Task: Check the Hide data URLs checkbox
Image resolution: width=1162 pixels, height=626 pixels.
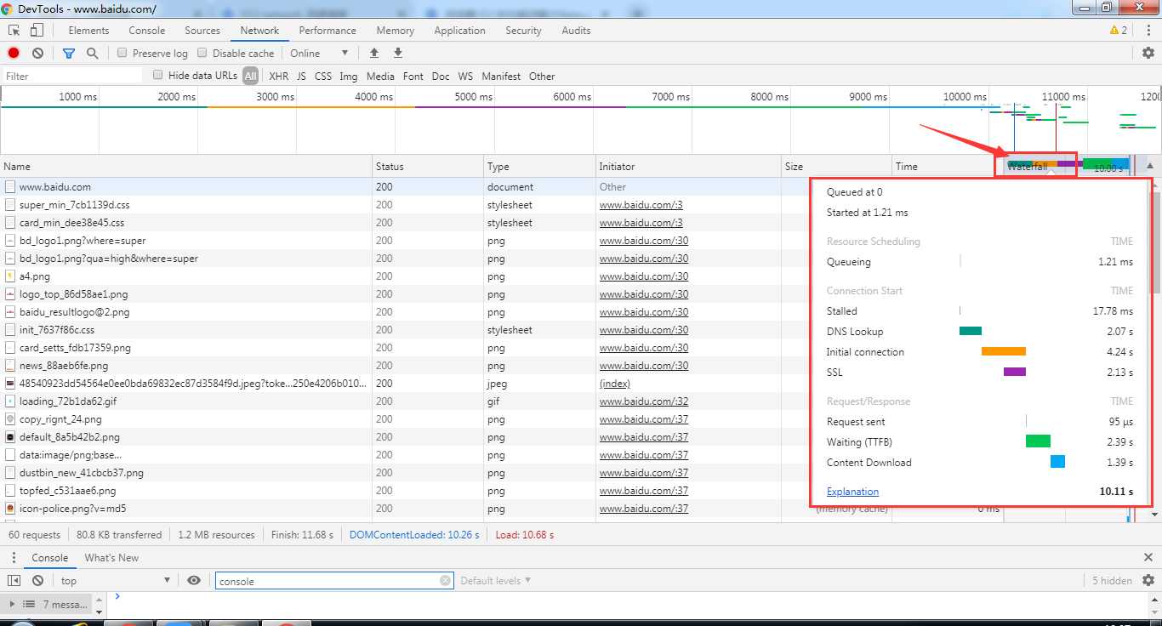Action: point(158,75)
